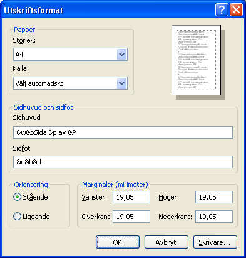The height and width of the screenshot is (258, 246).
Task: Click the Vänster margin field
Action: coord(131,197)
